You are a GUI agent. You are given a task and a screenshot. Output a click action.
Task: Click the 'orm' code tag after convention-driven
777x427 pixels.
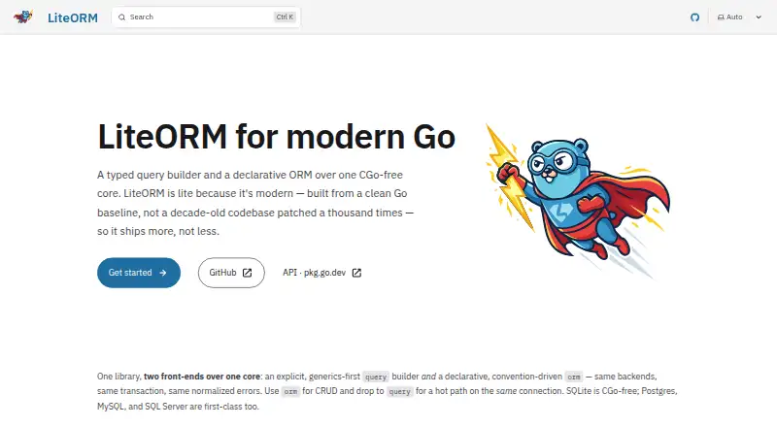(x=574, y=377)
